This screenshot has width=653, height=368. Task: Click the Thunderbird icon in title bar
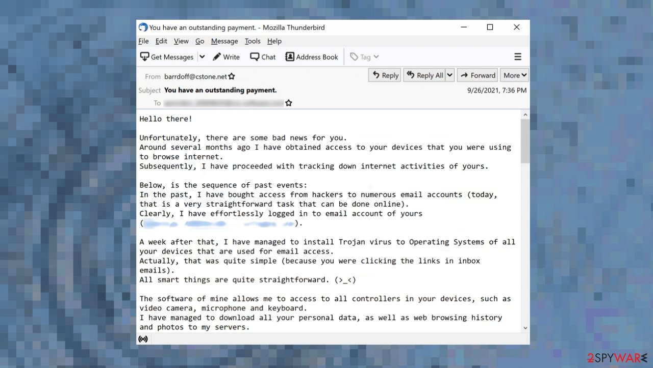point(143,27)
